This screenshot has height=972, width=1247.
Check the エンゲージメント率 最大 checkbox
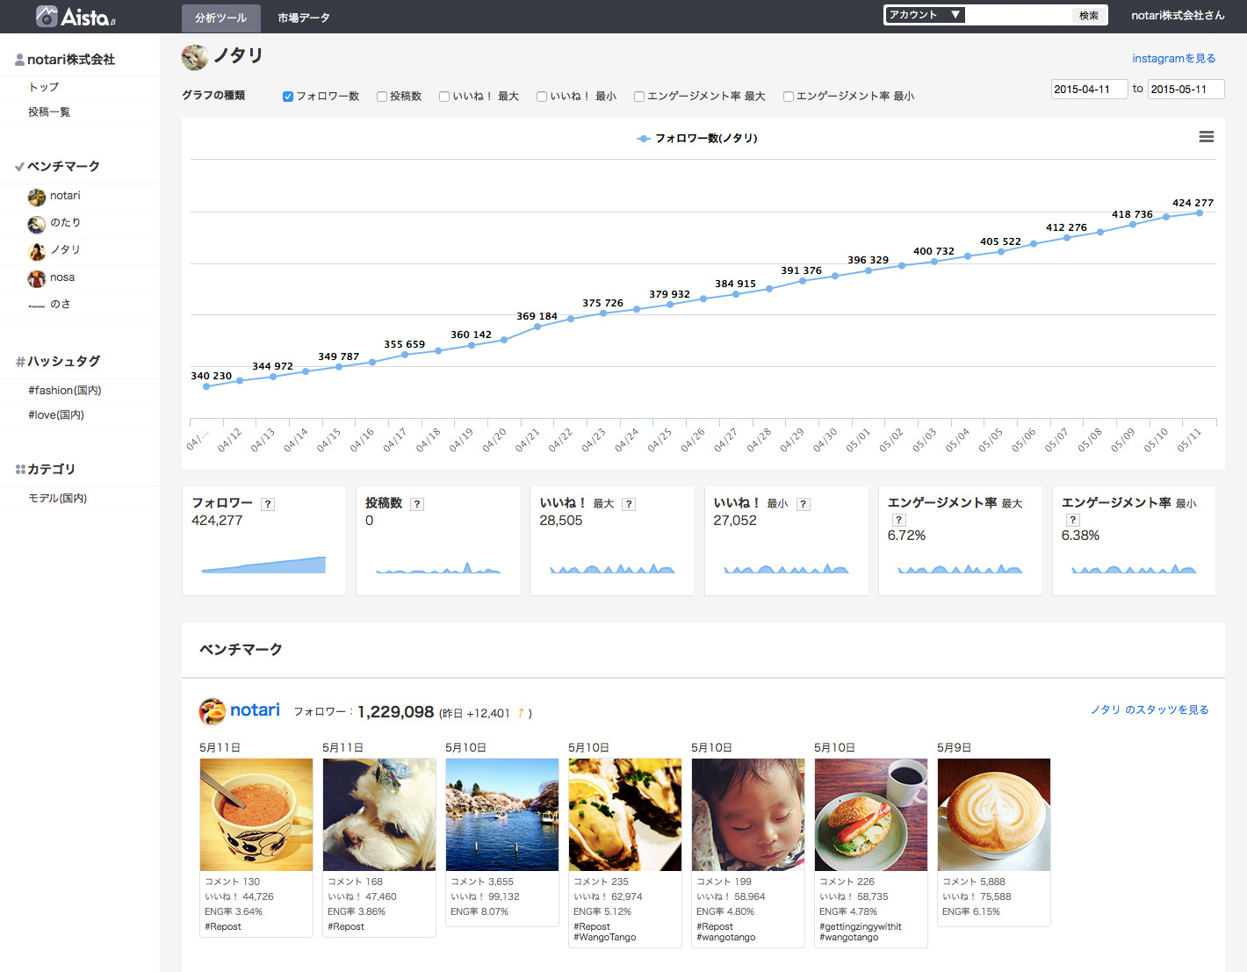click(639, 97)
